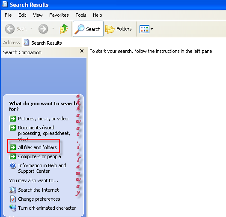The image size is (226, 217).
Task: Click the Forward arrow icon
Action: point(43,29)
